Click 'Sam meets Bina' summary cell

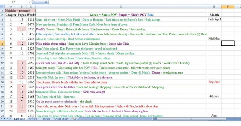tap(121, 92)
